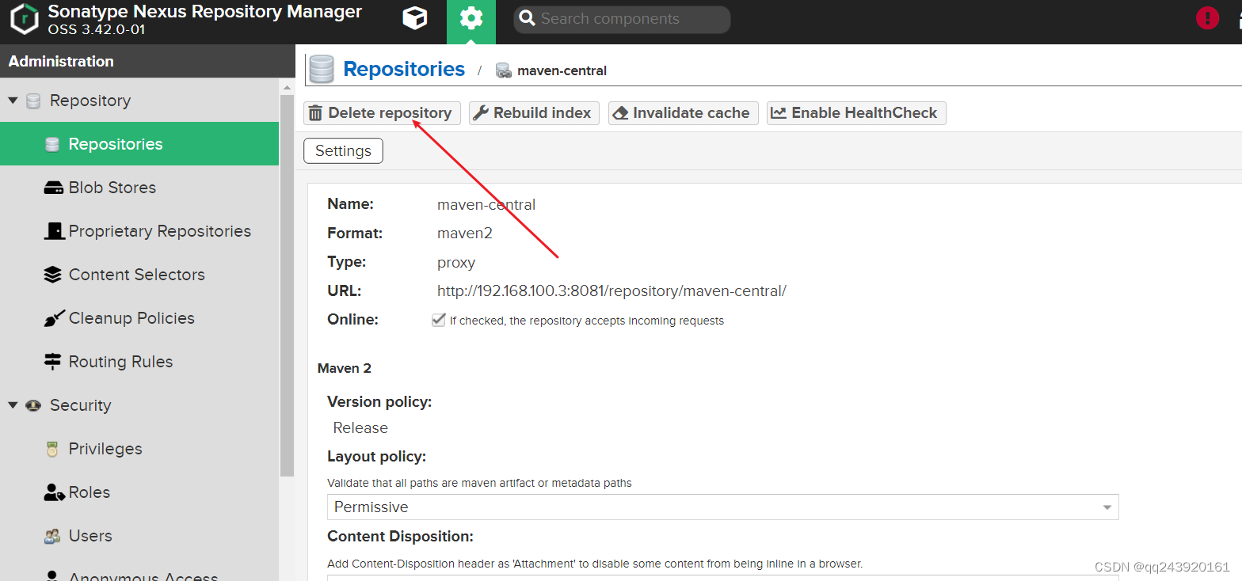The width and height of the screenshot is (1242, 581).
Task: Open Cleanup Policies in the sidebar
Action: click(139, 318)
